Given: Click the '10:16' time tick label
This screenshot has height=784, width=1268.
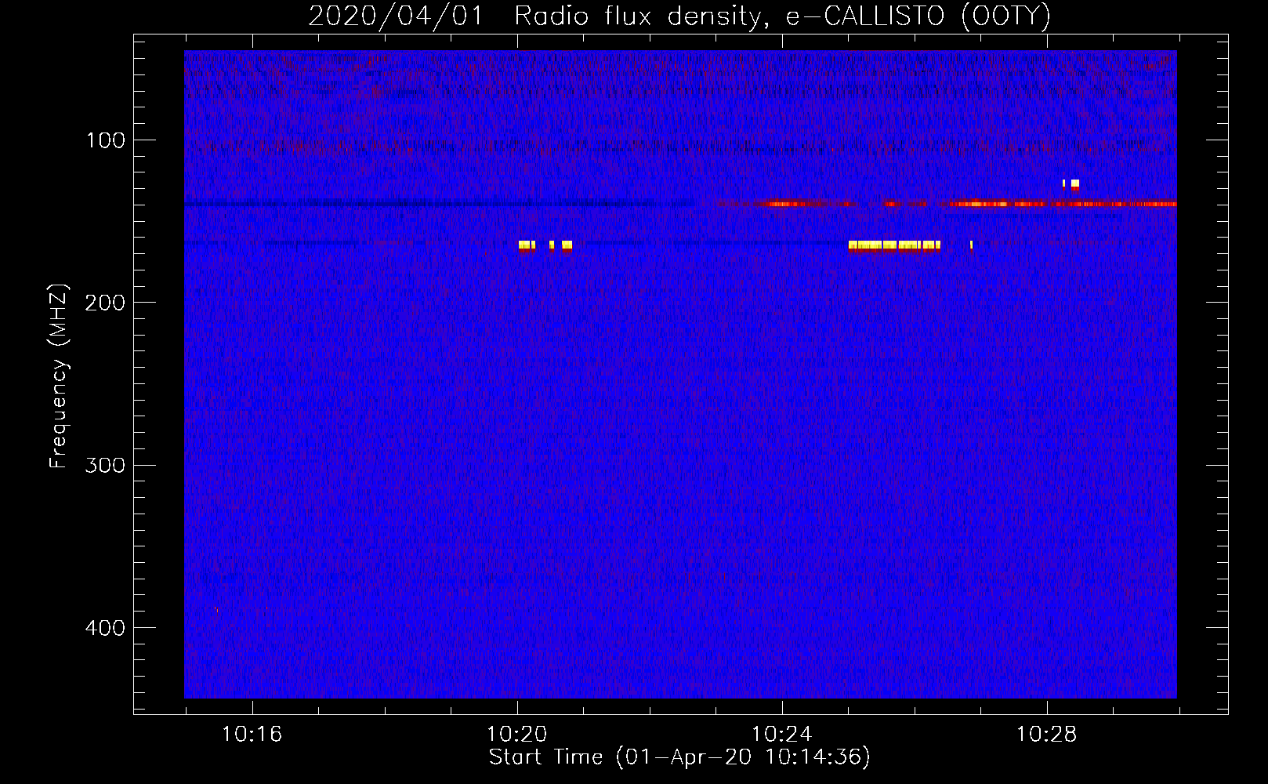Looking at the screenshot, I should (252, 734).
